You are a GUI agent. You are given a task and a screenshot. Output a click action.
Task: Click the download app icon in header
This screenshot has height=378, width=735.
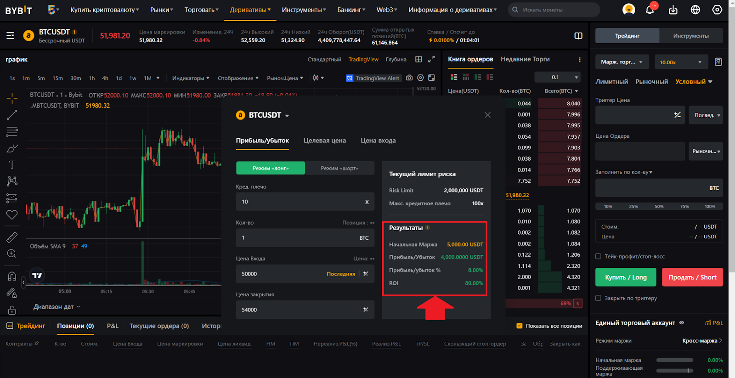673,10
